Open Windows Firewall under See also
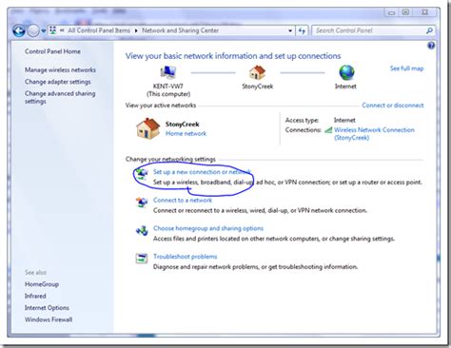Image resolution: width=451 pixels, height=348 pixels. click(49, 319)
